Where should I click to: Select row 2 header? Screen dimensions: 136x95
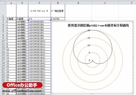tap(3, 19)
